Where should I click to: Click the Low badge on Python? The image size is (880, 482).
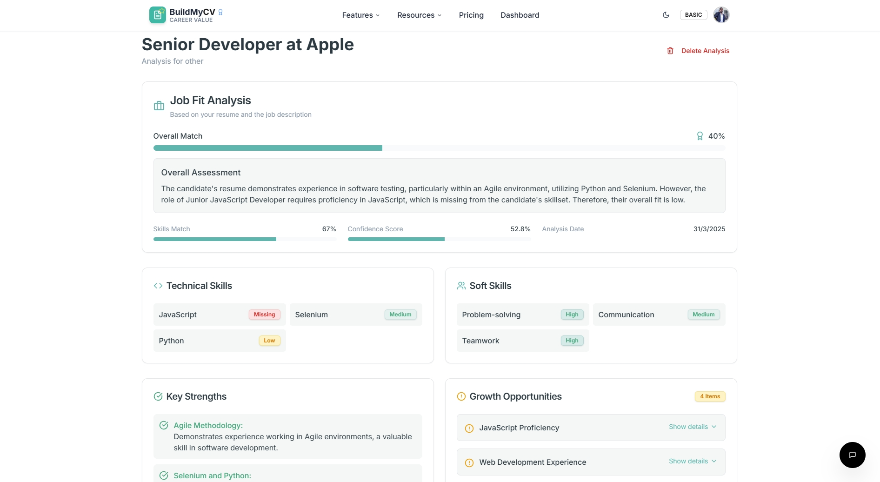point(269,341)
